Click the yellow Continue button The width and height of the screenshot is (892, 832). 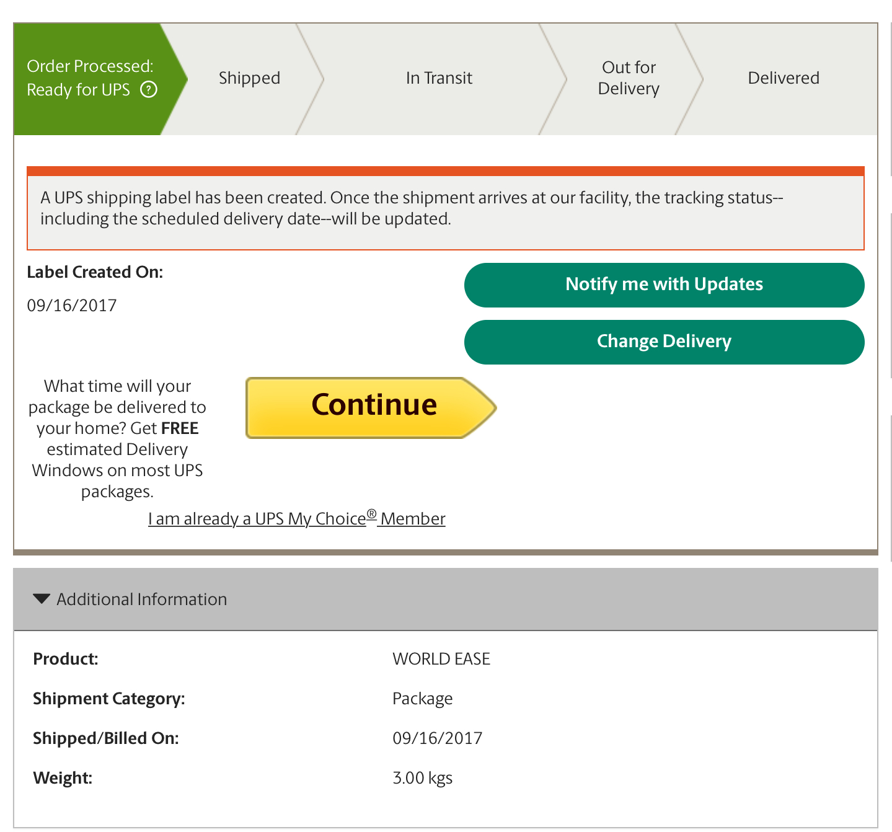[x=371, y=407]
